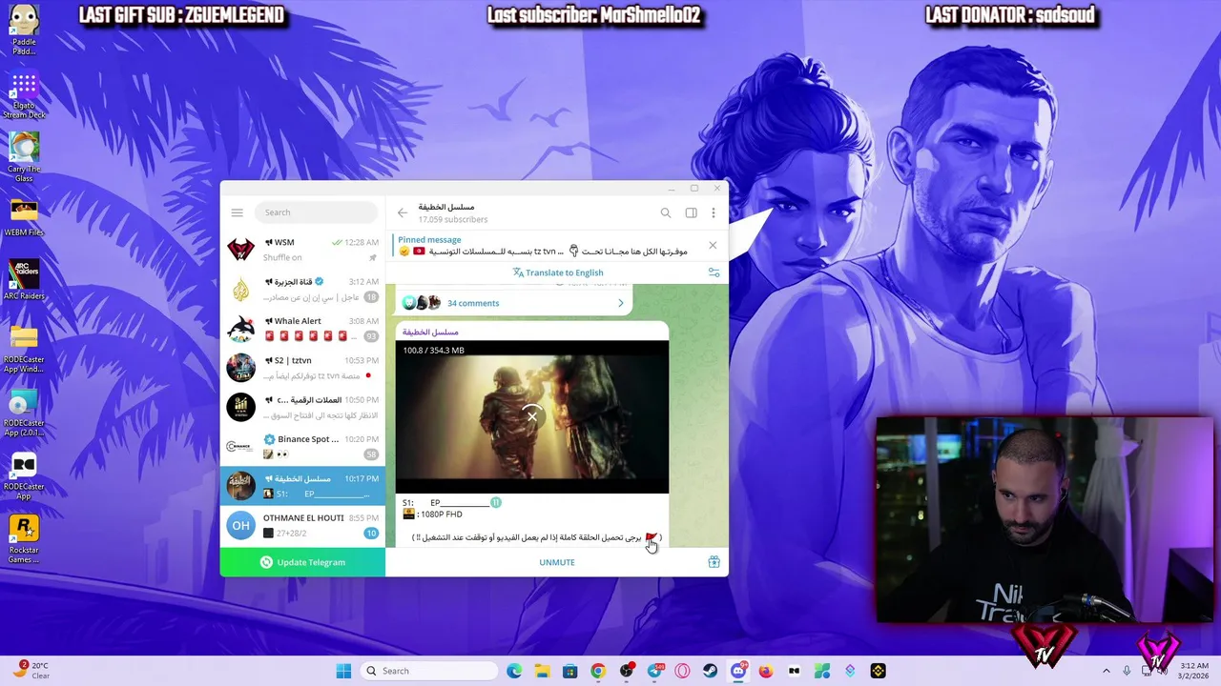Open OBS Studio from the taskbar

pos(627,671)
